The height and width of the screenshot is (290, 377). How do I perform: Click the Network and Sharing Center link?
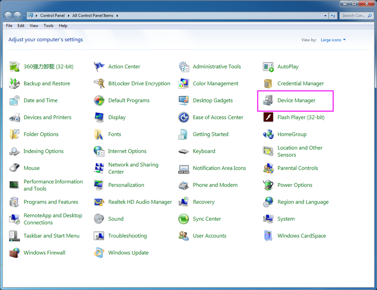point(133,168)
